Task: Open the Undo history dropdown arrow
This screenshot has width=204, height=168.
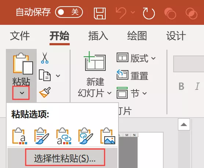Action: [133, 12]
